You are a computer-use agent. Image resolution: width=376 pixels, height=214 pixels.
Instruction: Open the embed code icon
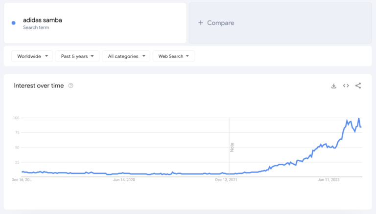[346, 86]
